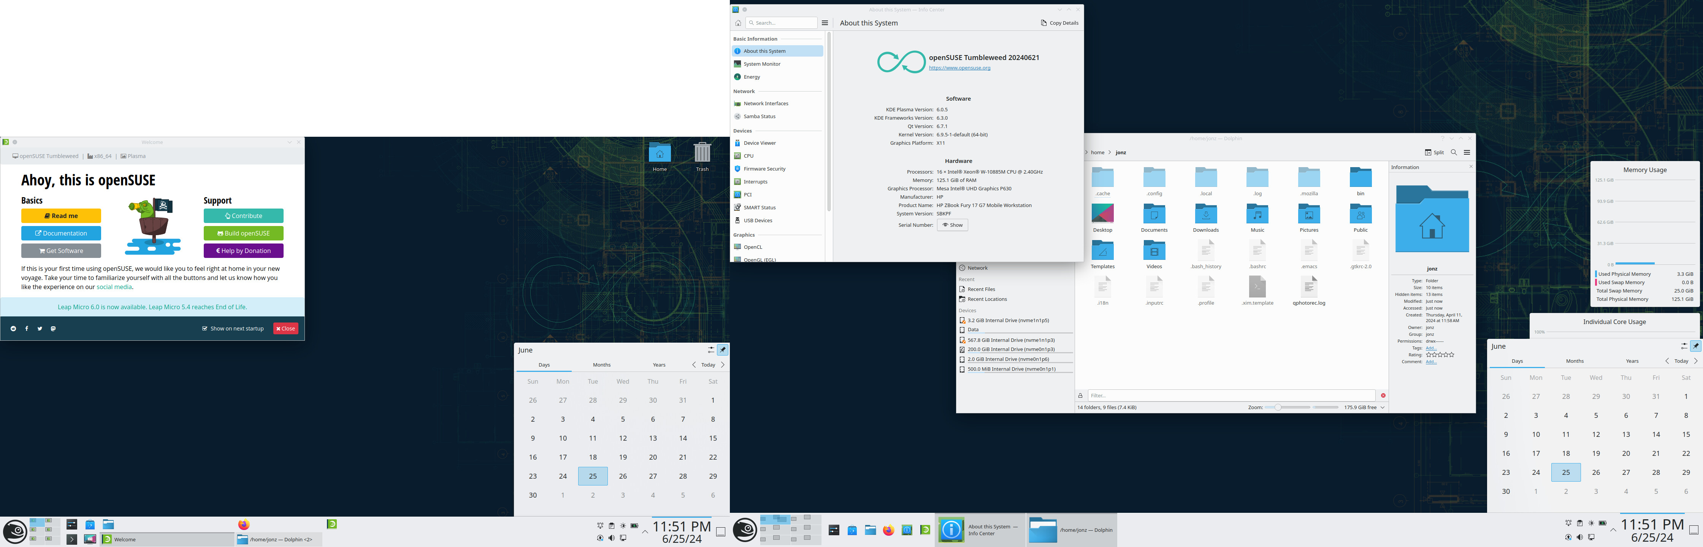Click breadcrumb chevron before home in Dolphin
Screen dimensions: 1703x547
tap(1086, 153)
